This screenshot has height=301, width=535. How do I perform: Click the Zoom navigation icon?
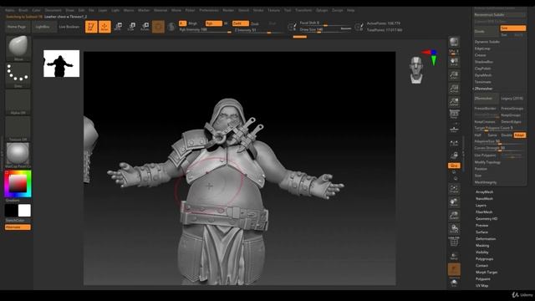454,75
